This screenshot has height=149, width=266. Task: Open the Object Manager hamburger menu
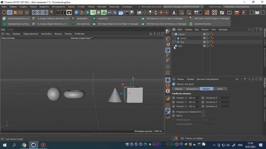coord(174,29)
